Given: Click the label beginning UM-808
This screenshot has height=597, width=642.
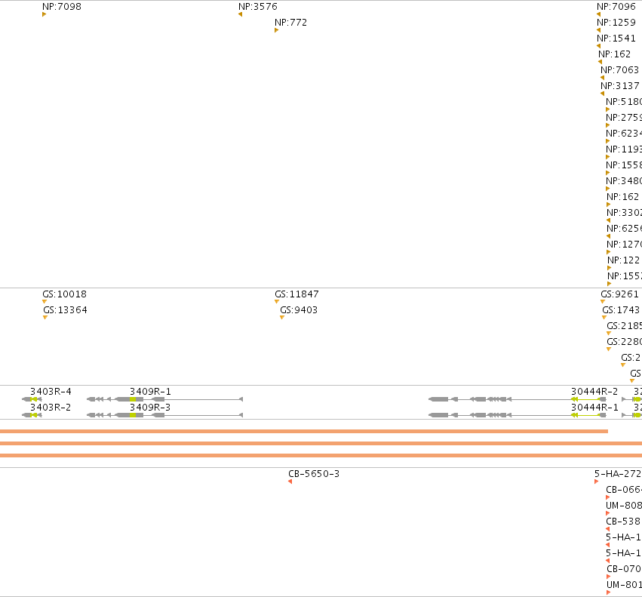Looking at the screenshot, I should [624, 506].
